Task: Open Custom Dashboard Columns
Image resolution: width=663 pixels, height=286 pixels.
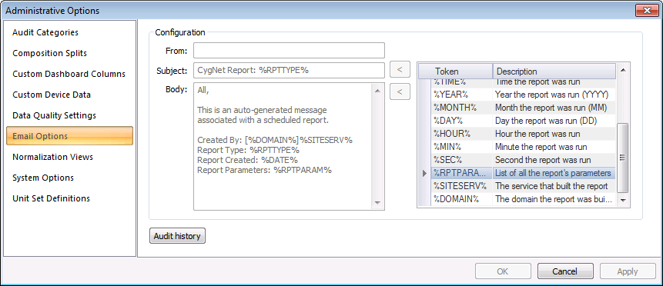Action: click(x=69, y=74)
